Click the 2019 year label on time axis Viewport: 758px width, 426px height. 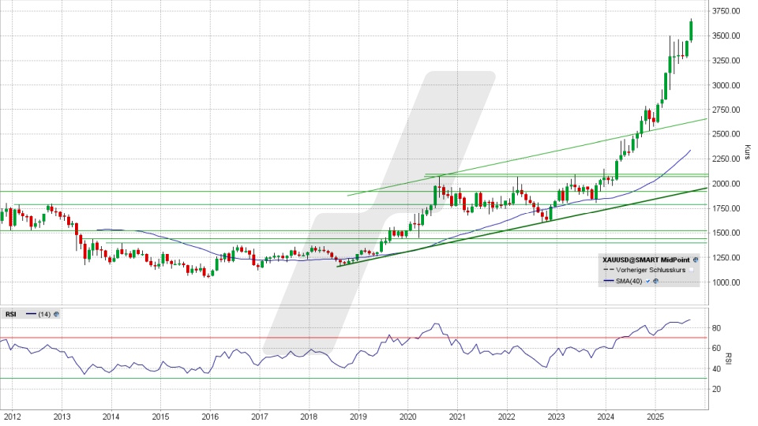click(358, 417)
